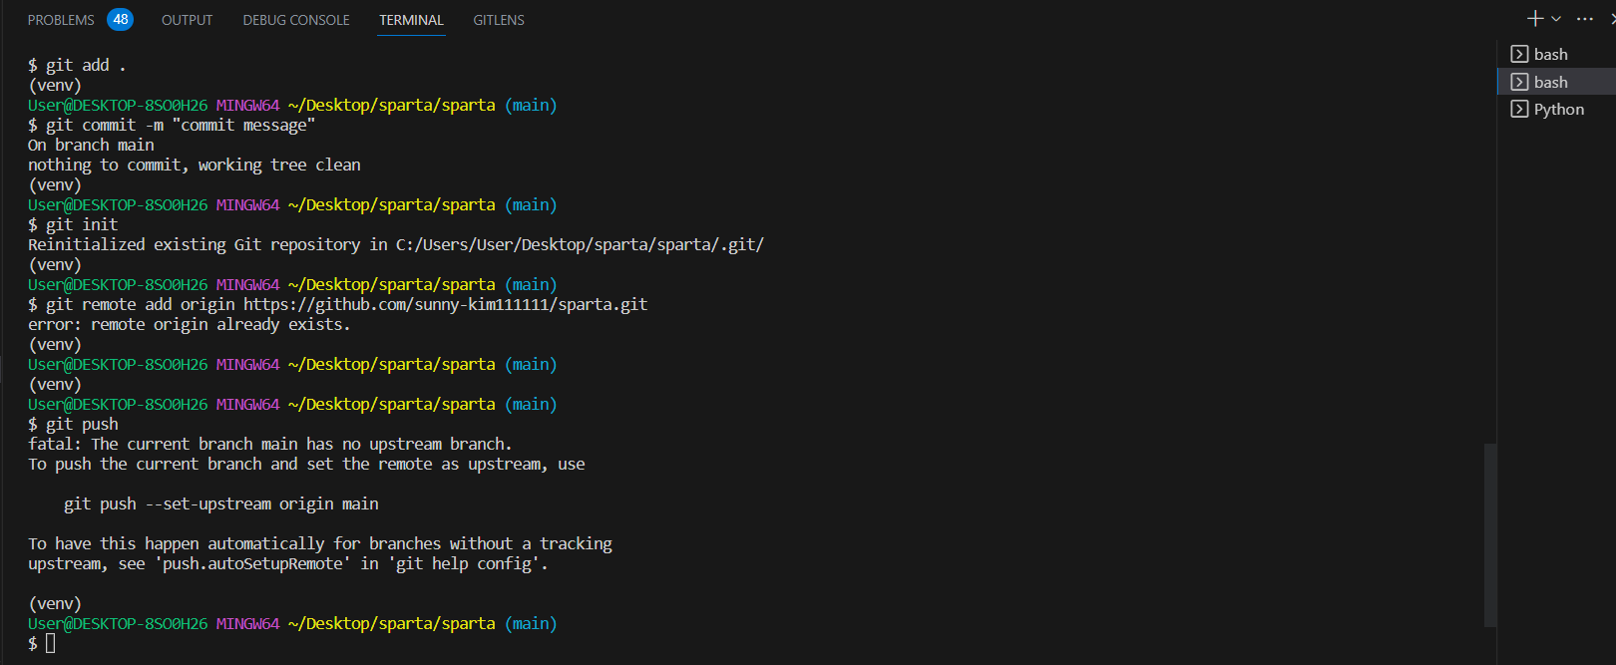Open the DEBUG CONSOLE tab
This screenshot has width=1616, height=665.
[296, 20]
